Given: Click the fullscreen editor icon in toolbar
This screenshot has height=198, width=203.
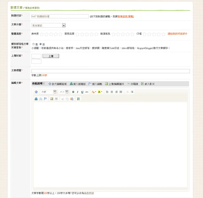Looking at the screenshot, I should click(x=36, y=92).
